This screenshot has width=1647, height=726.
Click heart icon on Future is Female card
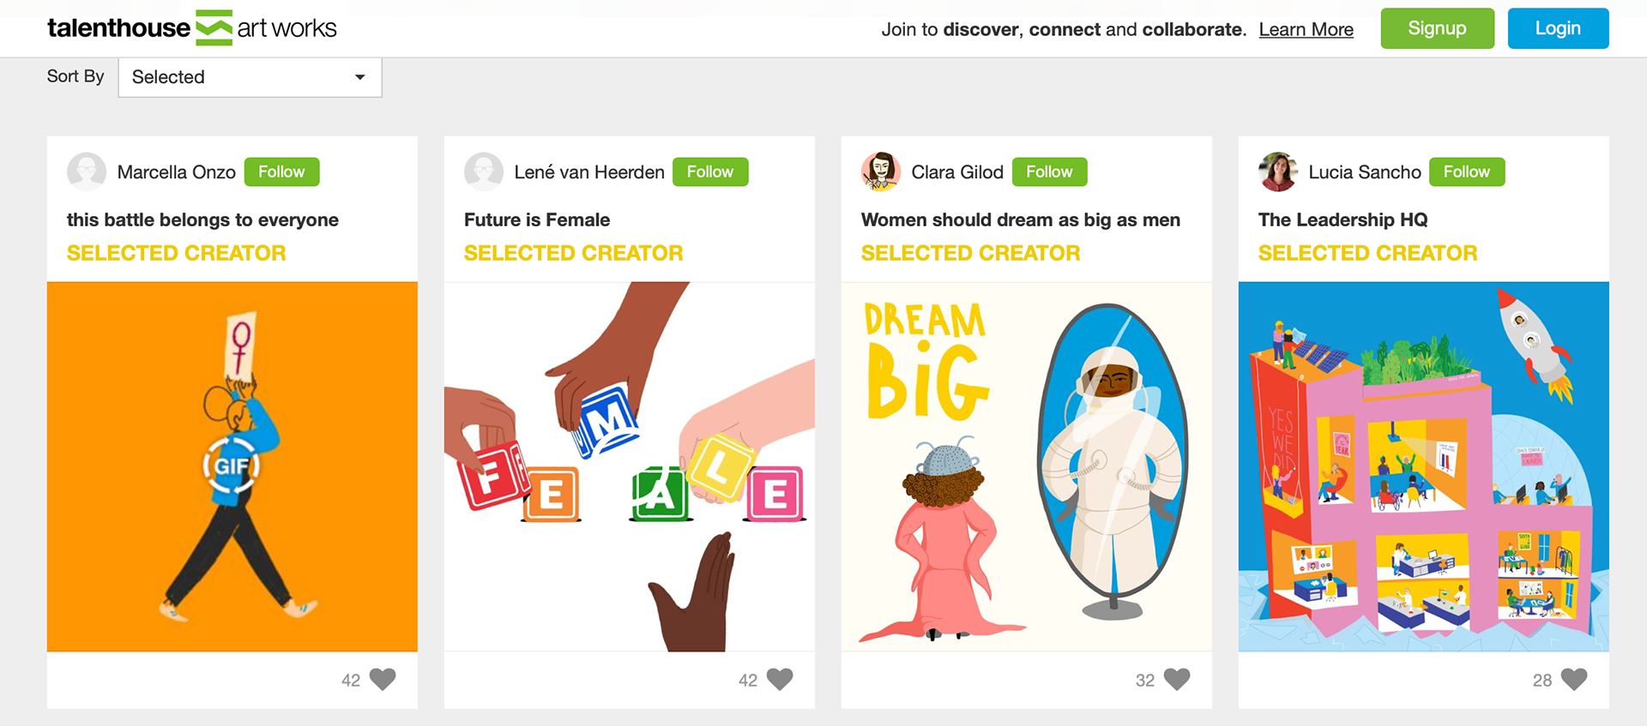coord(780,679)
